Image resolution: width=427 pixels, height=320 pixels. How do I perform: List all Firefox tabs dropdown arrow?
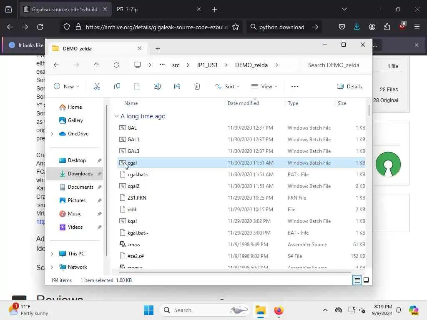tap(344, 9)
